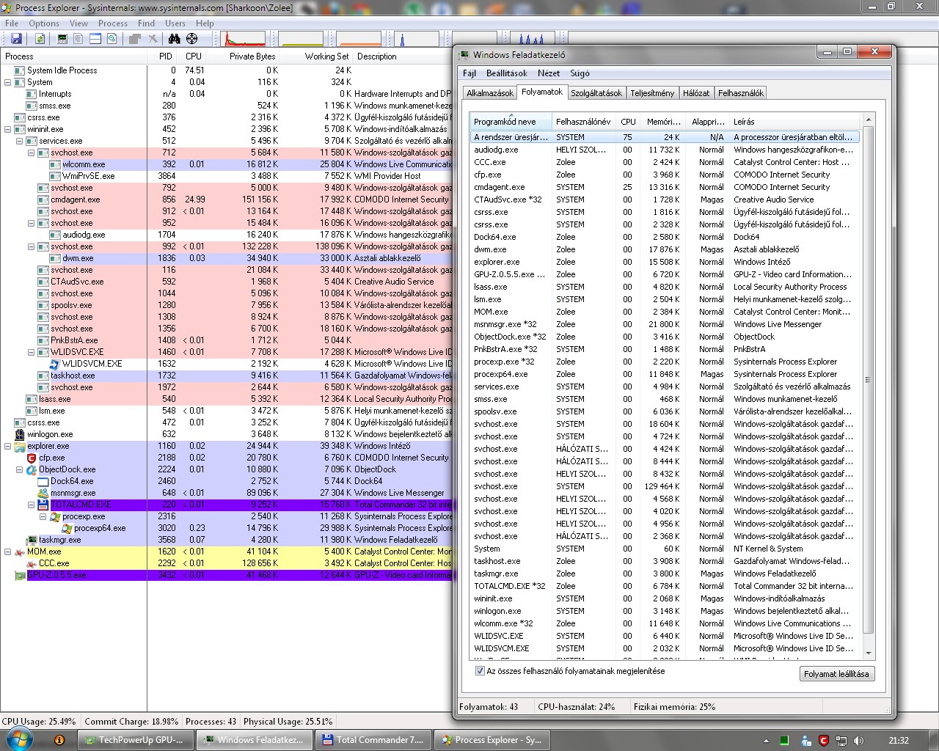Select taskmgr.exe row in Process Explorer
939x751 pixels.
[x=226, y=540]
